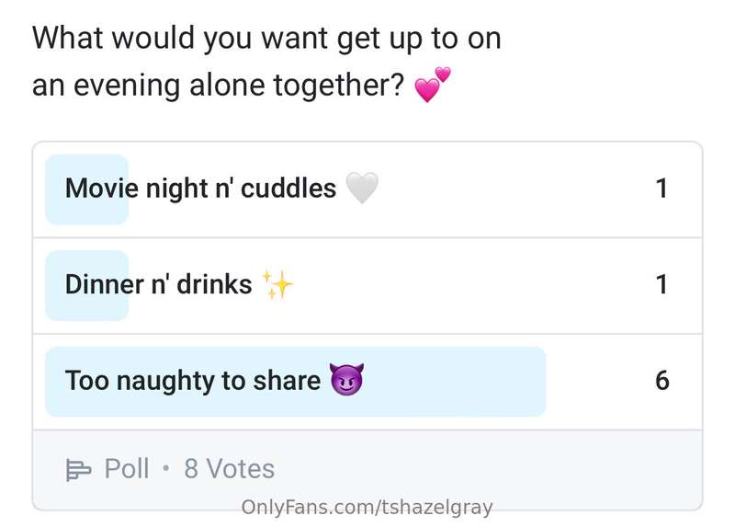Click the sparkles emoji beside Dinner n' drinks
Screen dimensions: 735x527
278,284
